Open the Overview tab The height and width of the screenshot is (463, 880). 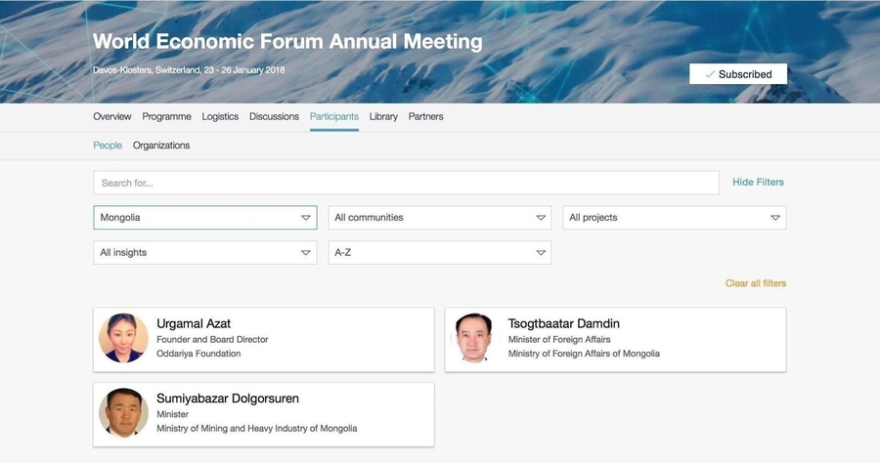tap(112, 116)
